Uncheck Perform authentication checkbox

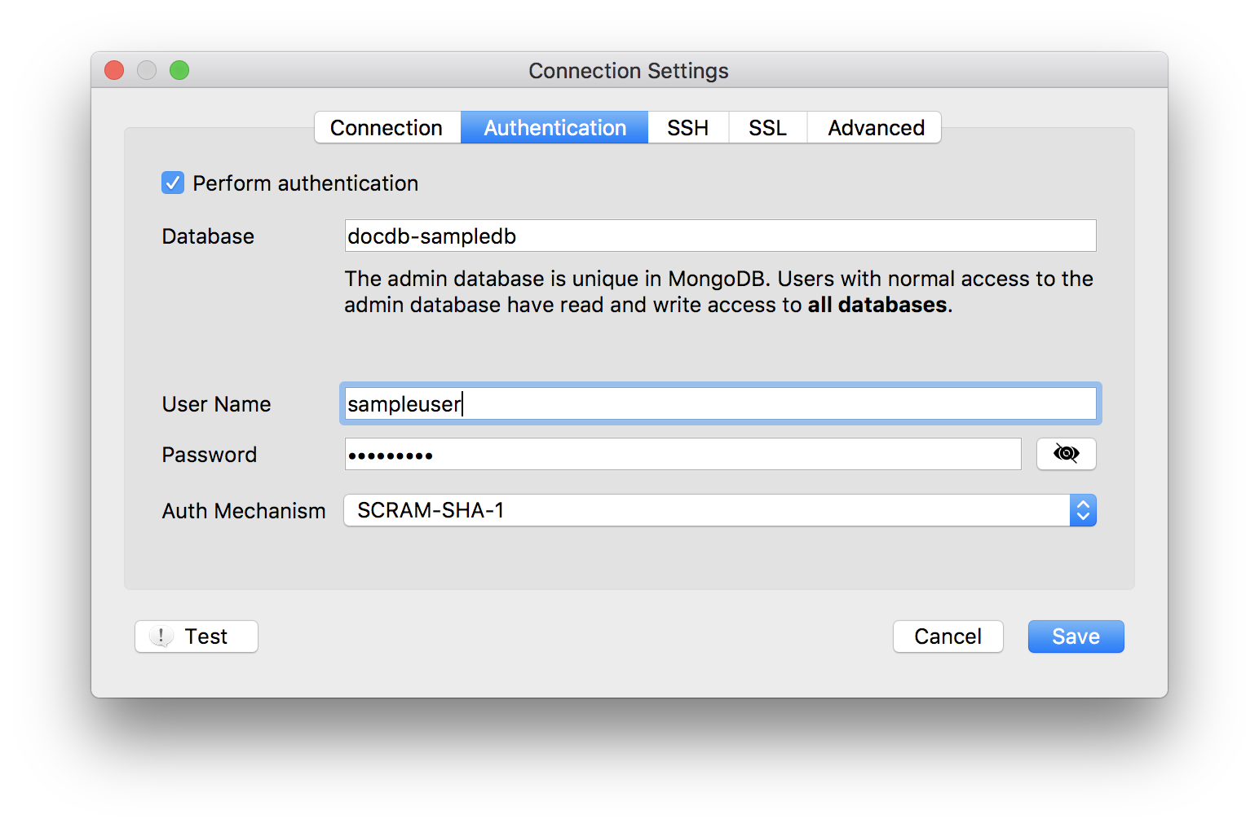[x=173, y=183]
